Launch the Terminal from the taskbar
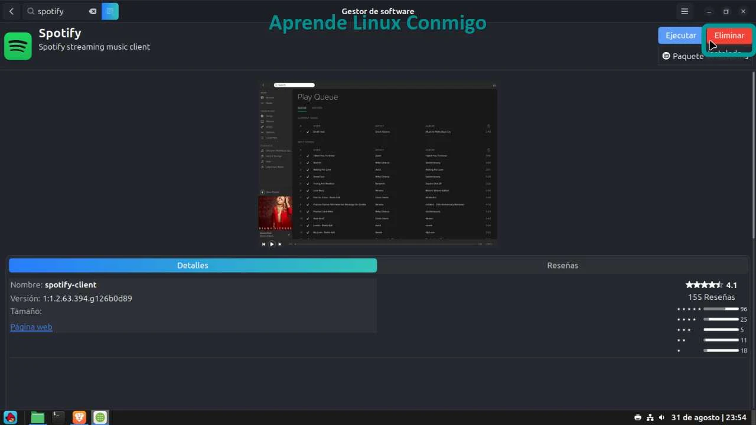 [x=58, y=417]
